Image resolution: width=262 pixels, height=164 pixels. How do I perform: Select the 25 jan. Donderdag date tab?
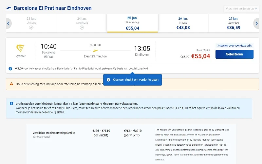[x=133, y=23]
